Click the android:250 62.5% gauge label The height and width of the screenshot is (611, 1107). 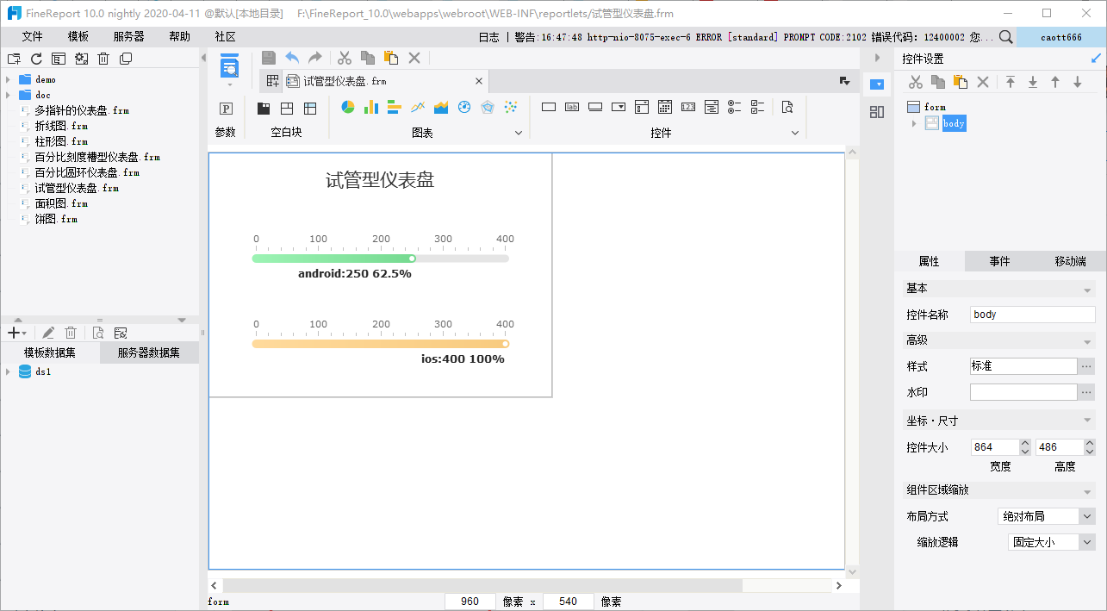[355, 274]
